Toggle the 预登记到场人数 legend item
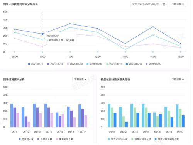This screenshot has width=193, height=145. click(141, 139)
